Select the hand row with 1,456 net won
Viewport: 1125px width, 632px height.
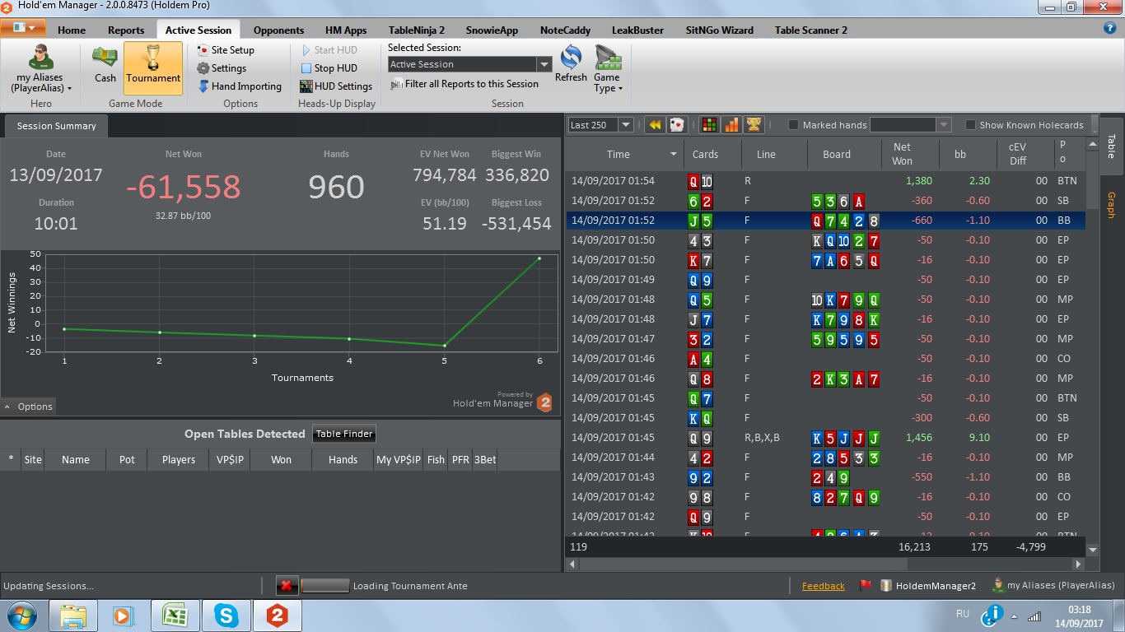(x=825, y=438)
